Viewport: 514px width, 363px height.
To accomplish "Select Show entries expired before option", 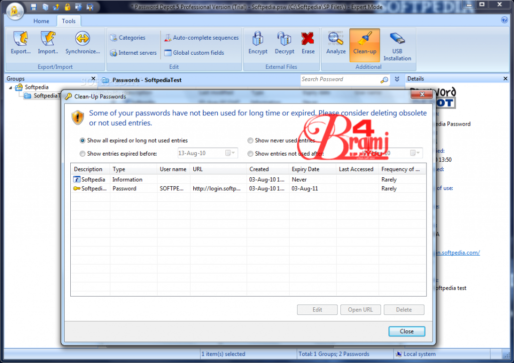I will pyautogui.click(x=83, y=154).
